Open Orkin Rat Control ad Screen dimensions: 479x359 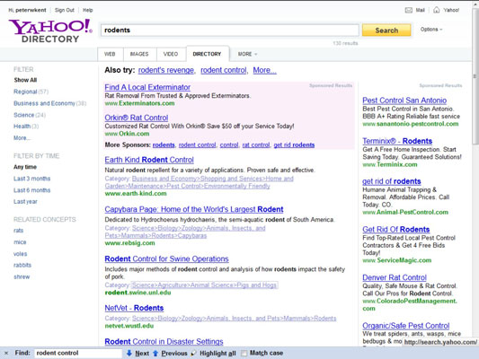point(137,118)
